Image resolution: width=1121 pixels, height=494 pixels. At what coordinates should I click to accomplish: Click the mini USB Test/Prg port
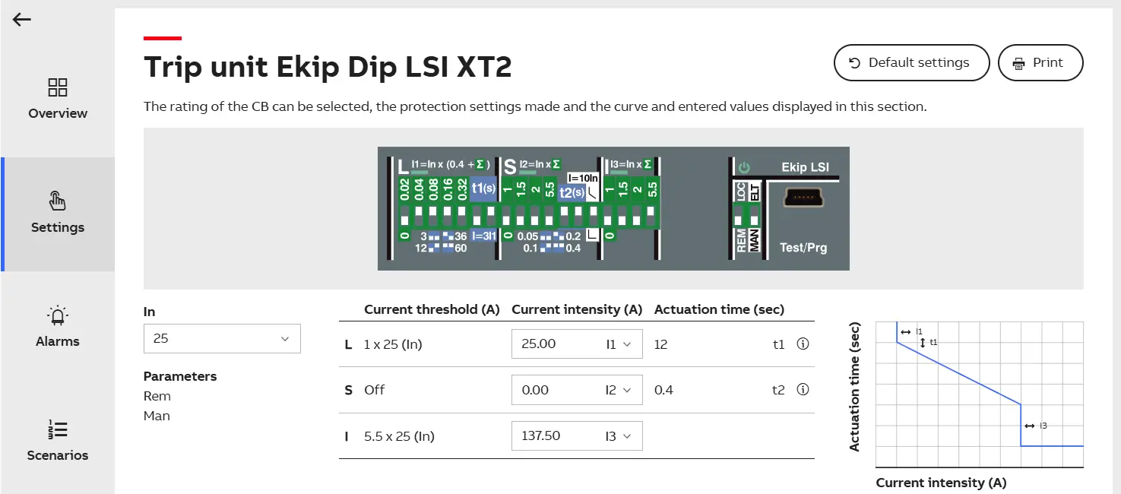[x=803, y=198]
